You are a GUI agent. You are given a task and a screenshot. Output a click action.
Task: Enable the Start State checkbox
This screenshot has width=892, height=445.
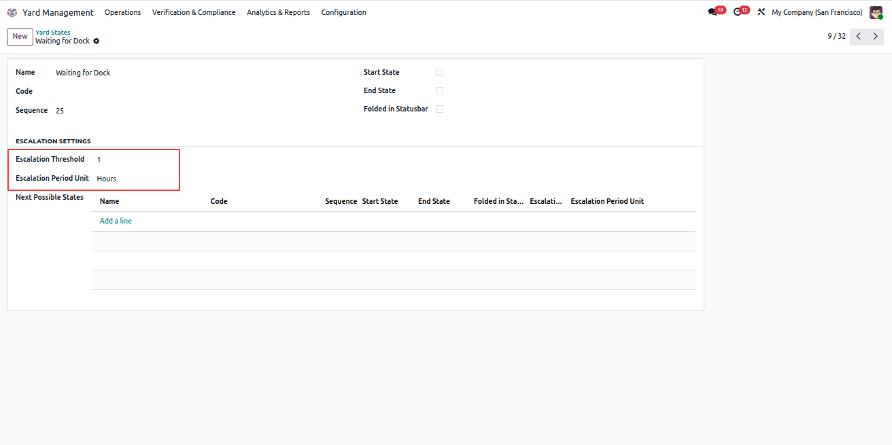tap(440, 73)
